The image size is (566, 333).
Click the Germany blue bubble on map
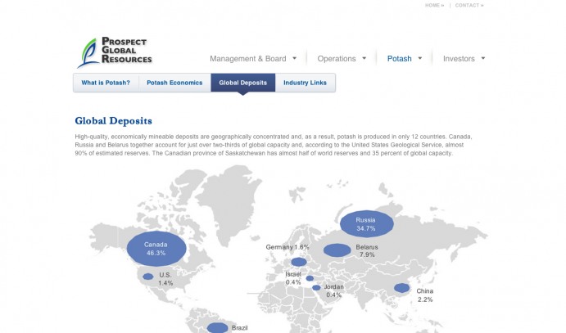298,262
